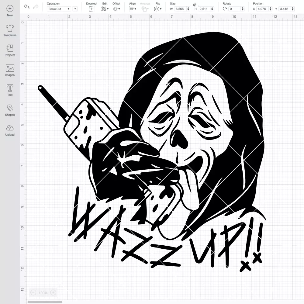Image resolution: width=304 pixels, height=304 pixels.
Task: Open the Align options
Action: [133, 9]
